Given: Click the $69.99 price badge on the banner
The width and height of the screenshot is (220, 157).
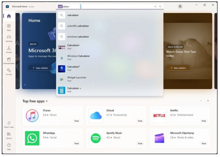Looking at the screenshot, I should (33, 44).
